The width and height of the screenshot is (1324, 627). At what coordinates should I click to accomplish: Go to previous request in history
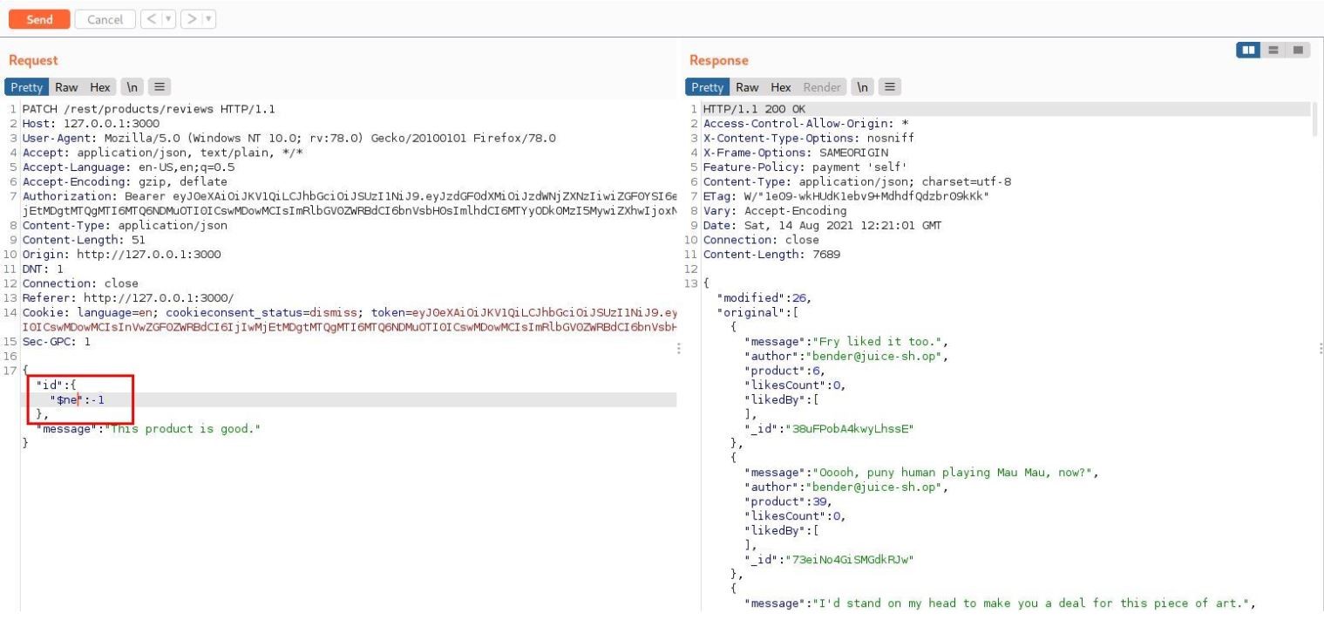(x=150, y=19)
